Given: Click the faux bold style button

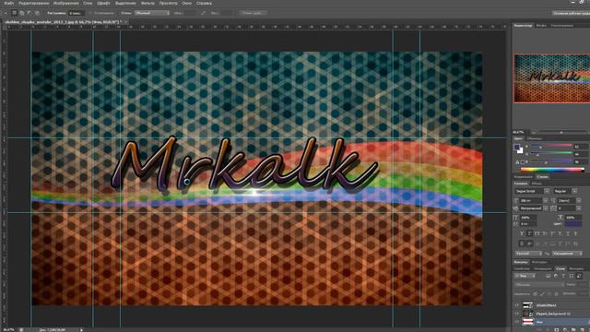Looking at the screenshot, I should (x=522, y=233).
